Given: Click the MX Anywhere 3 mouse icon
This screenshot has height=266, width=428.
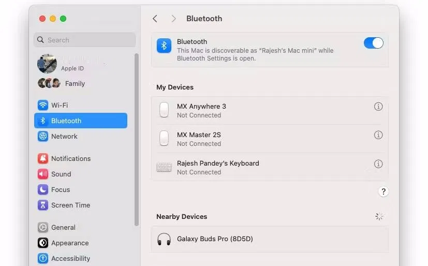Looking at the screenshot, I should pos(164,110).
